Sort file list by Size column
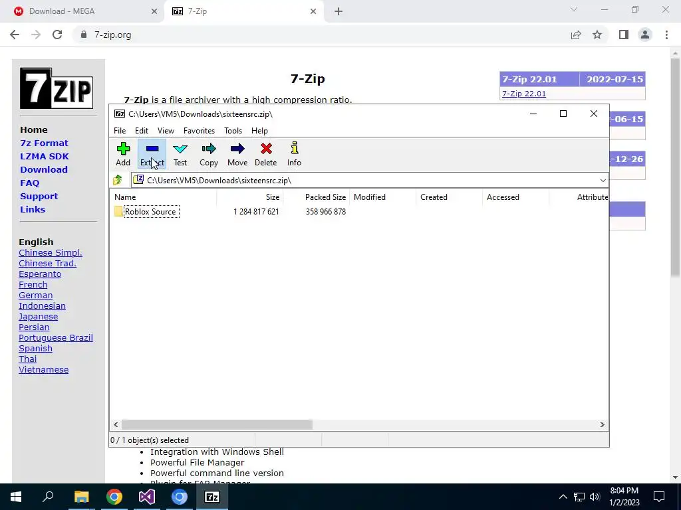This screenshot has height=510, width=681. pyautogui.click(x=250, y=197)
